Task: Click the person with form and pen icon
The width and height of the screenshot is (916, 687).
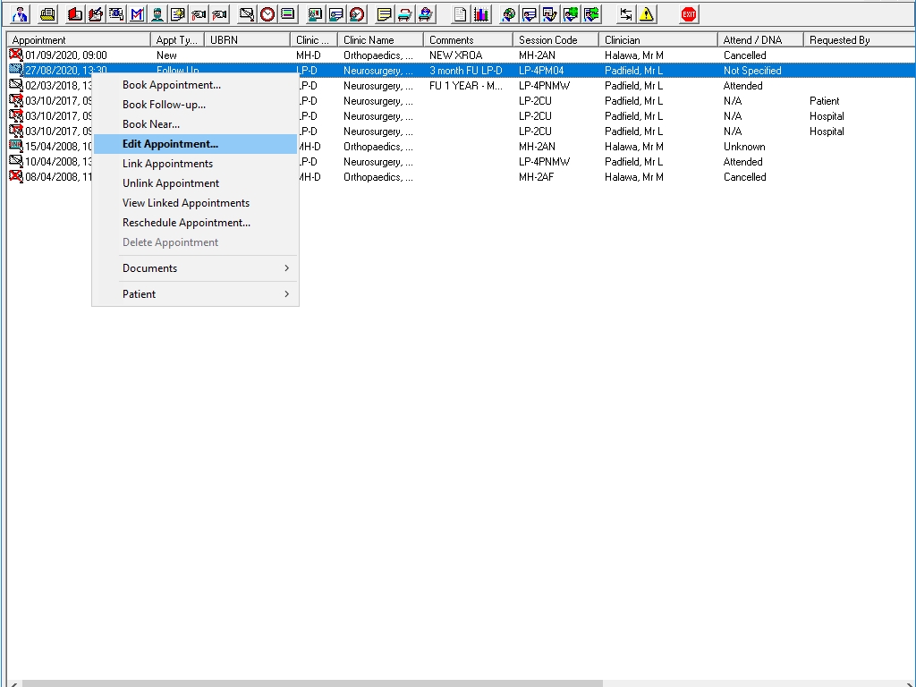Action: [x=550, y=14]
